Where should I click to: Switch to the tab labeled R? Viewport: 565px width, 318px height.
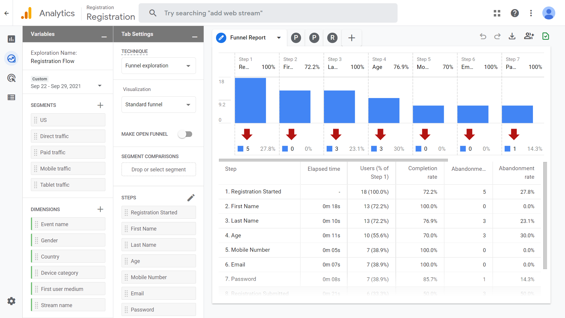332,38
